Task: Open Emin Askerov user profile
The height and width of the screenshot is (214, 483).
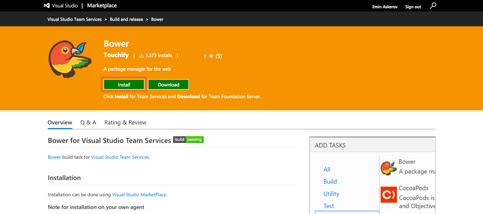Action: [386, 7]
